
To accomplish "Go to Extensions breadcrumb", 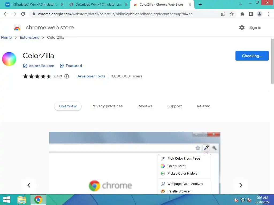I will pyautogui.click(x=29, y=37).
